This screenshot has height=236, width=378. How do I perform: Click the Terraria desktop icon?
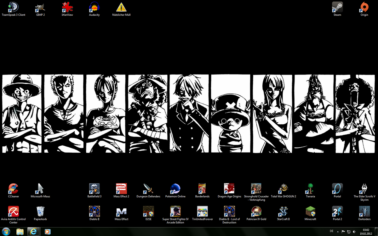[310, 191]
